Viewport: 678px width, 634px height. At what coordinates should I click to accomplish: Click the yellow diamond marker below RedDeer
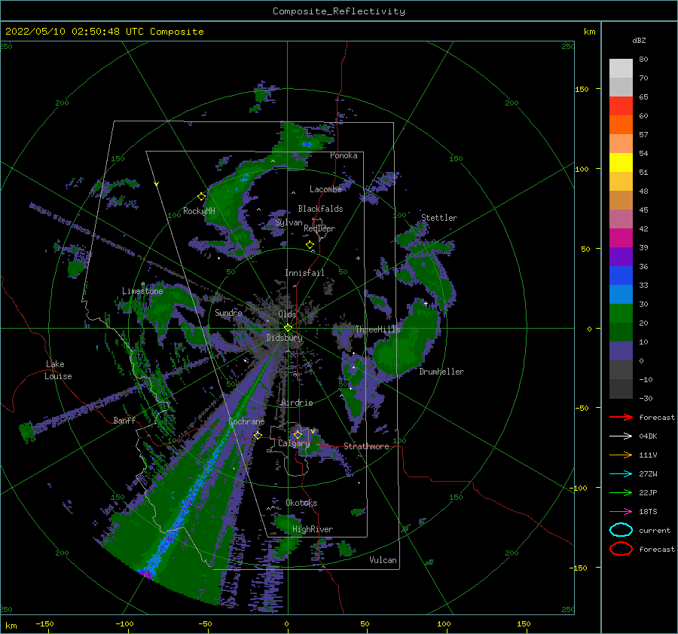pyautogui.click(x=310, y=245)
